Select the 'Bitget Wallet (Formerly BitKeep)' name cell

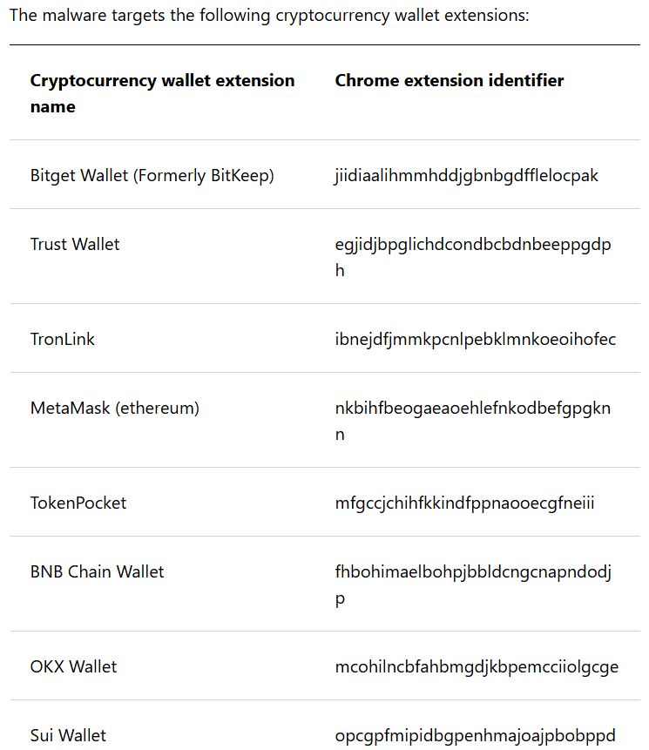click(152, 176)
